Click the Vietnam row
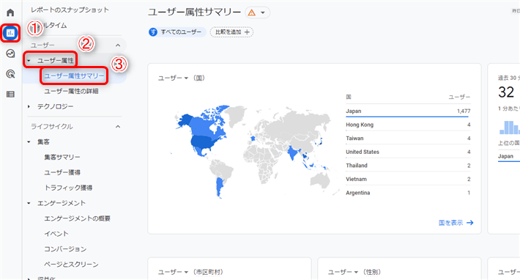 point(408,179)
